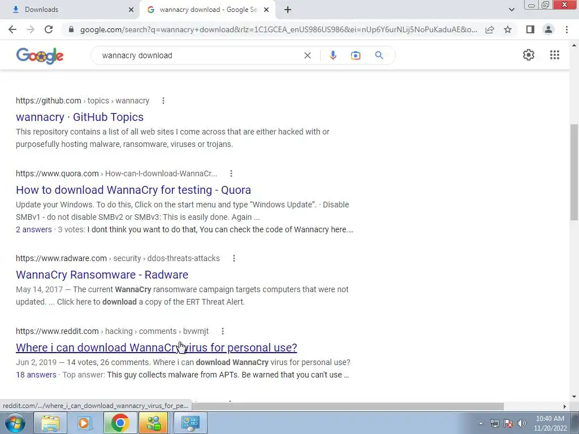This screenshot has height=434, width=579.
Task: Close the wannacry download tab
Action: point(266,10)
